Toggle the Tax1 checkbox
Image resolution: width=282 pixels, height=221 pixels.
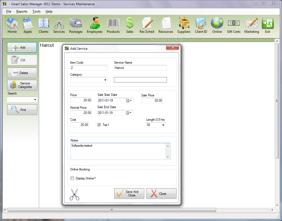pyautogui.click(x=99, y=125)
